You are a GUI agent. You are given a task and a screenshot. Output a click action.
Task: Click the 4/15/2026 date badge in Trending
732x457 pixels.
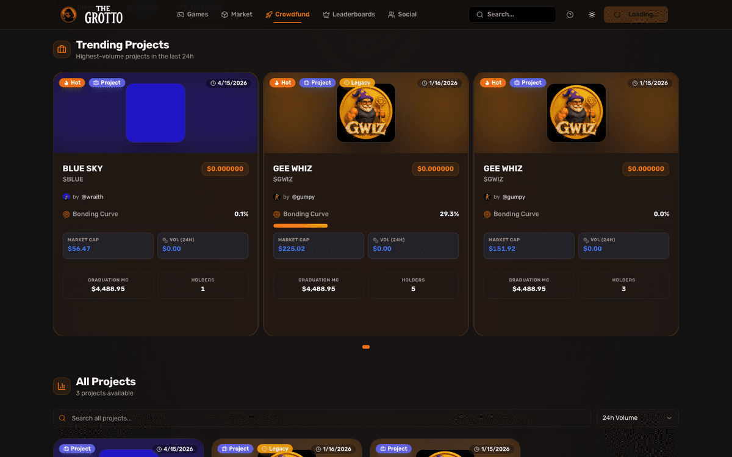click(x=229, y=83)
